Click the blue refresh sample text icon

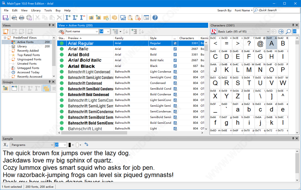[86, 144]
